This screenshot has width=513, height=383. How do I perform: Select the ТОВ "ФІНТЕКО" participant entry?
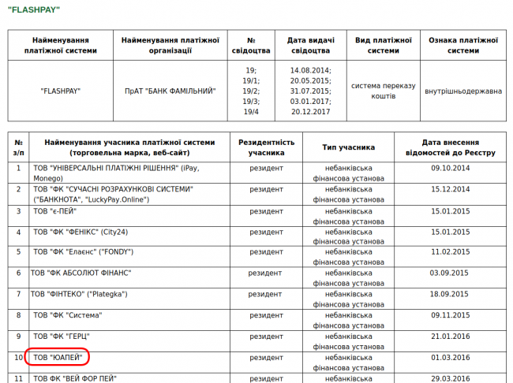coord(79,294)
